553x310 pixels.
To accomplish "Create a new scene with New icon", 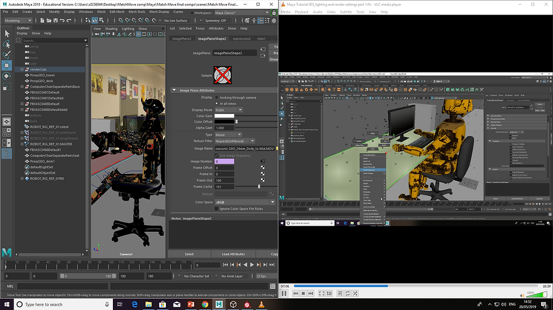I will click(x=42, y=20).
